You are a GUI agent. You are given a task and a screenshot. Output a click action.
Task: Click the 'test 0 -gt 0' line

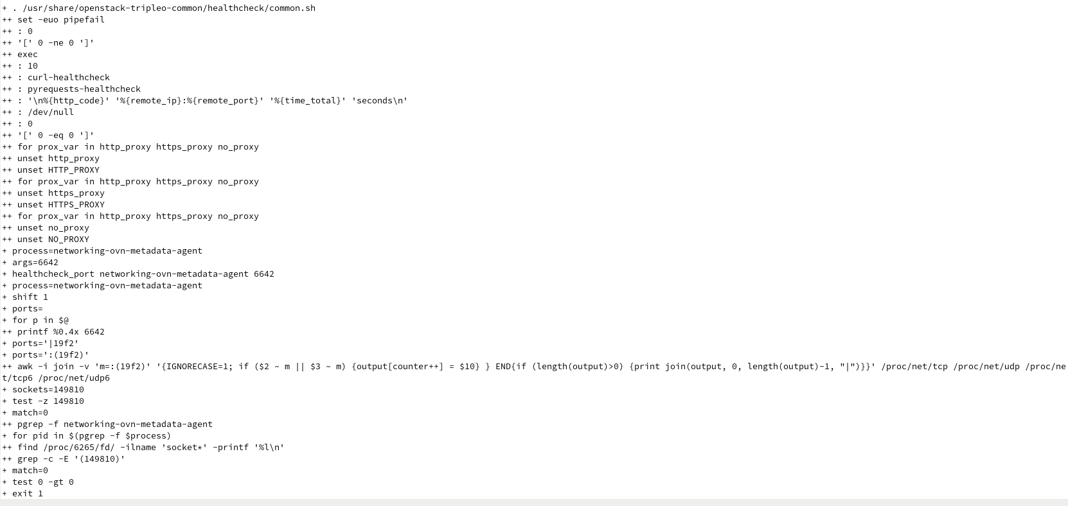42,482
